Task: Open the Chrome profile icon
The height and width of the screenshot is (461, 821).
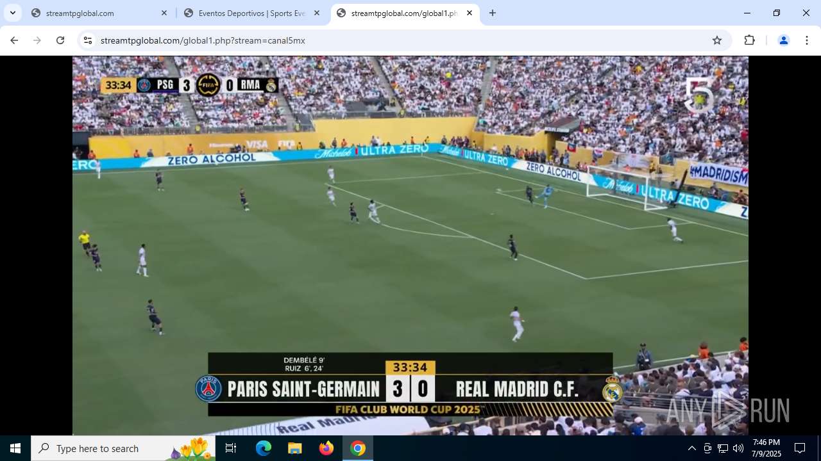Action: coord(783,40)
